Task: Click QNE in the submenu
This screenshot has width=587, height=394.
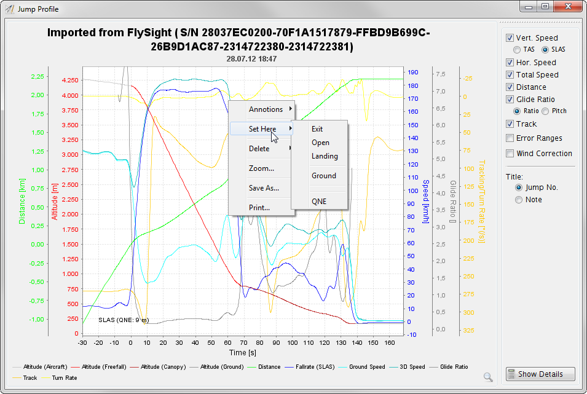Action: point(319,202)
